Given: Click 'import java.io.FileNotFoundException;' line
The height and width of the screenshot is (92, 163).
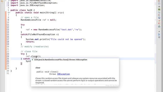Looking at the screenshot, I should click(34, 3).
